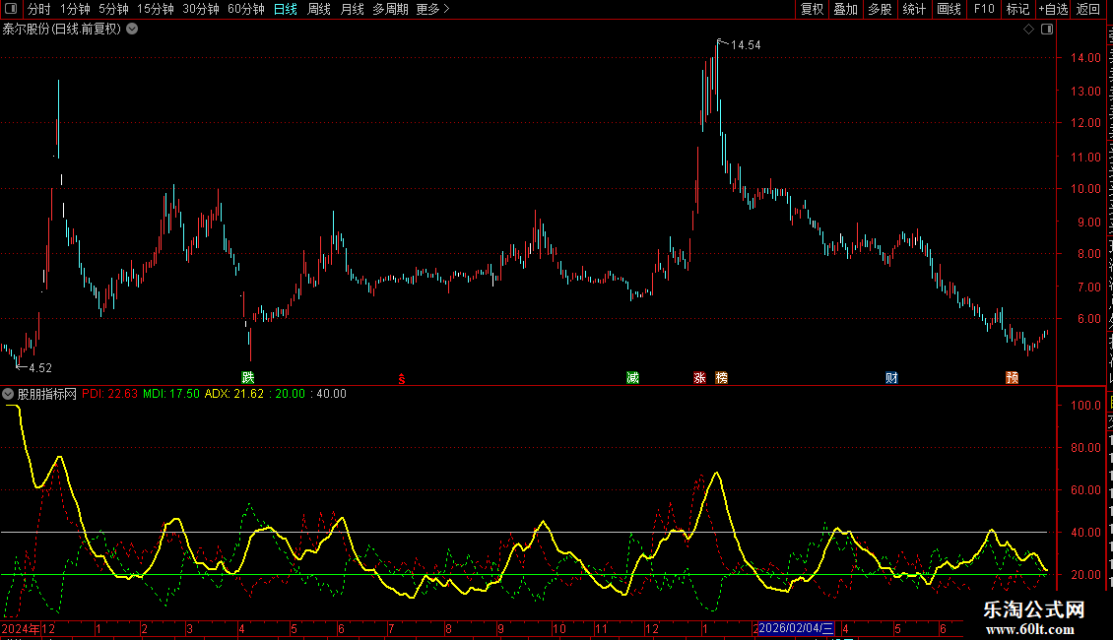Click the blue 财 event marker

coord(891,377)
